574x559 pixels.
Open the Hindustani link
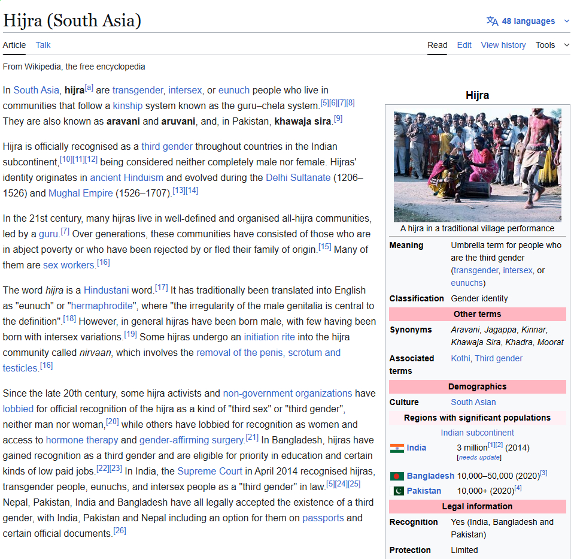pos(106,291)
